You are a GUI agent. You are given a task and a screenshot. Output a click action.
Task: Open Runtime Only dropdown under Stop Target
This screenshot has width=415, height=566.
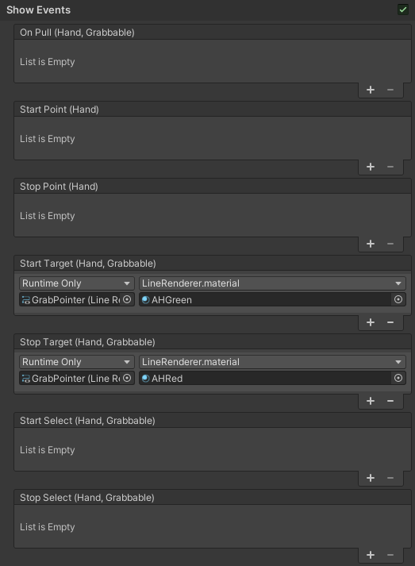coord(77,362)
